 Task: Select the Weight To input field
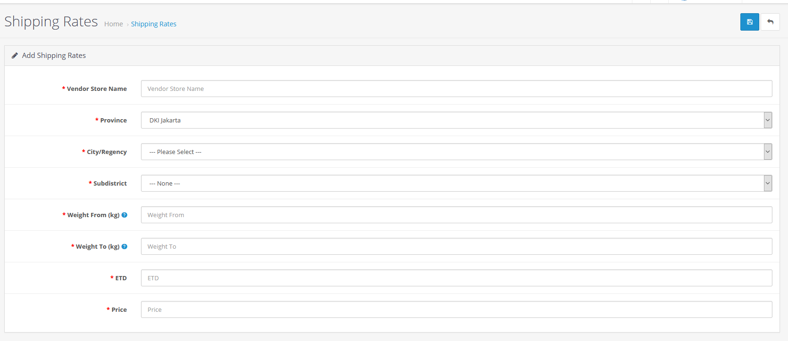coord(456,246)
